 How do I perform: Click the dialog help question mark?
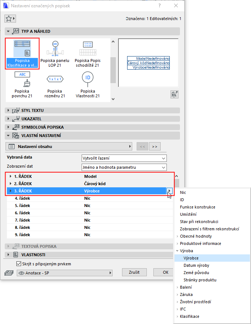click(160, 5)
